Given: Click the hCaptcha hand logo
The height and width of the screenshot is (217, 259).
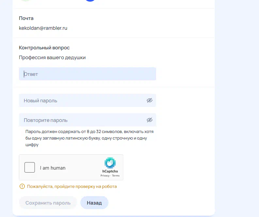Looking at the screenshot, I should (110, 163).
